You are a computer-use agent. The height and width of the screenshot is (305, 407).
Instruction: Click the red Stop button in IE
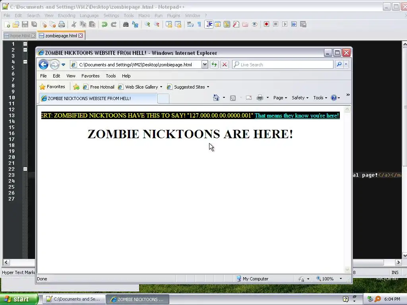pyautogui.click(x=225, y=65)
